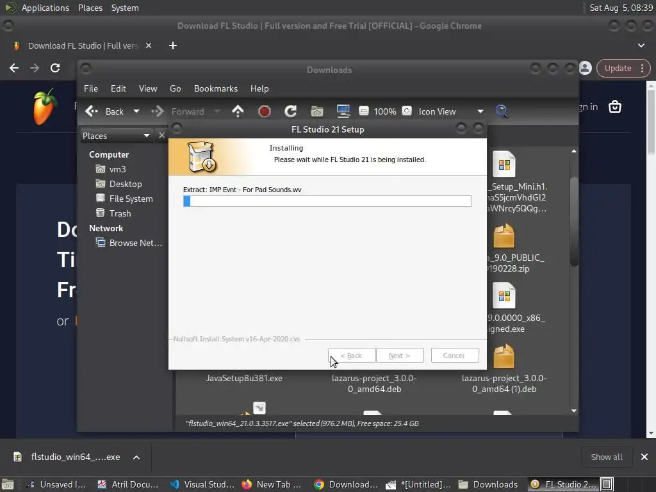Open Icon View mode dropdown

450,111
